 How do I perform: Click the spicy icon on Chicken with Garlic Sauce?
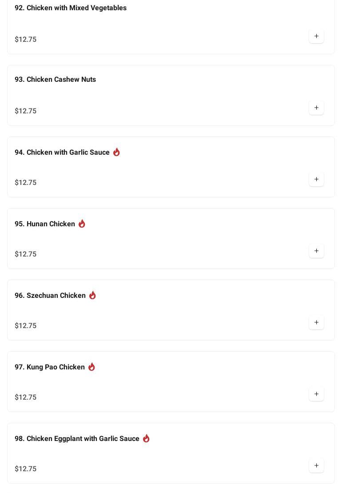tap(116, 152)
